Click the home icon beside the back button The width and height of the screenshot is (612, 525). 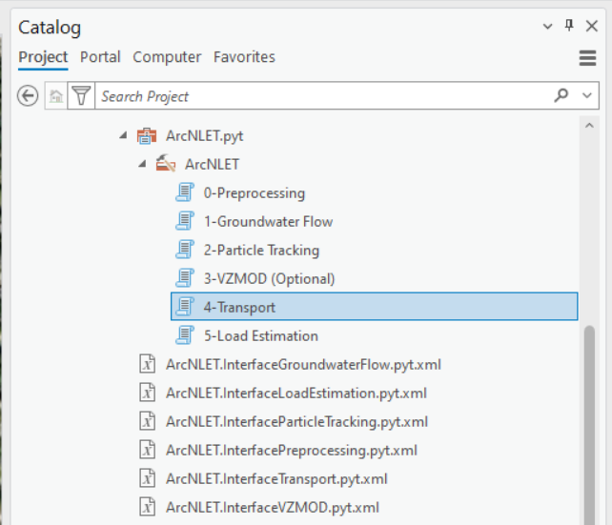(x=56, y=96)
